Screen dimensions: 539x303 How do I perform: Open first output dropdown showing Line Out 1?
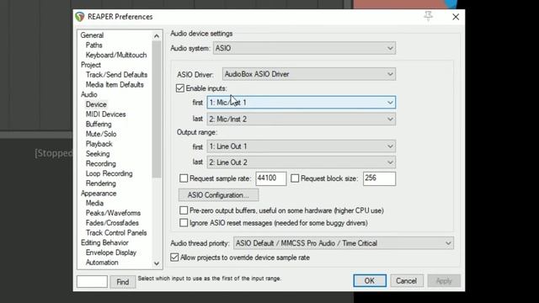302,146
